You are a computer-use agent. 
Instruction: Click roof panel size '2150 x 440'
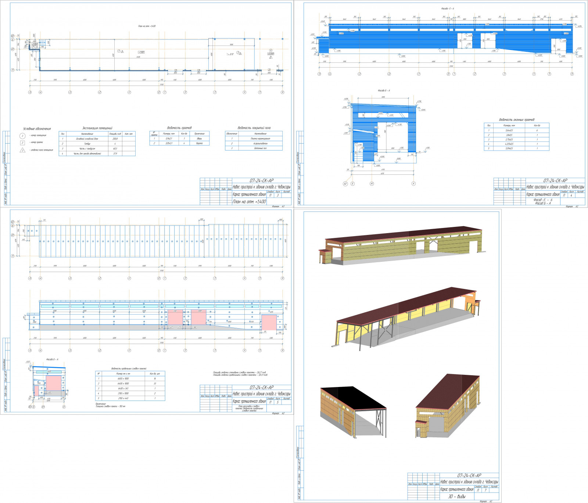pyautogui.click(x=123, y=398)
